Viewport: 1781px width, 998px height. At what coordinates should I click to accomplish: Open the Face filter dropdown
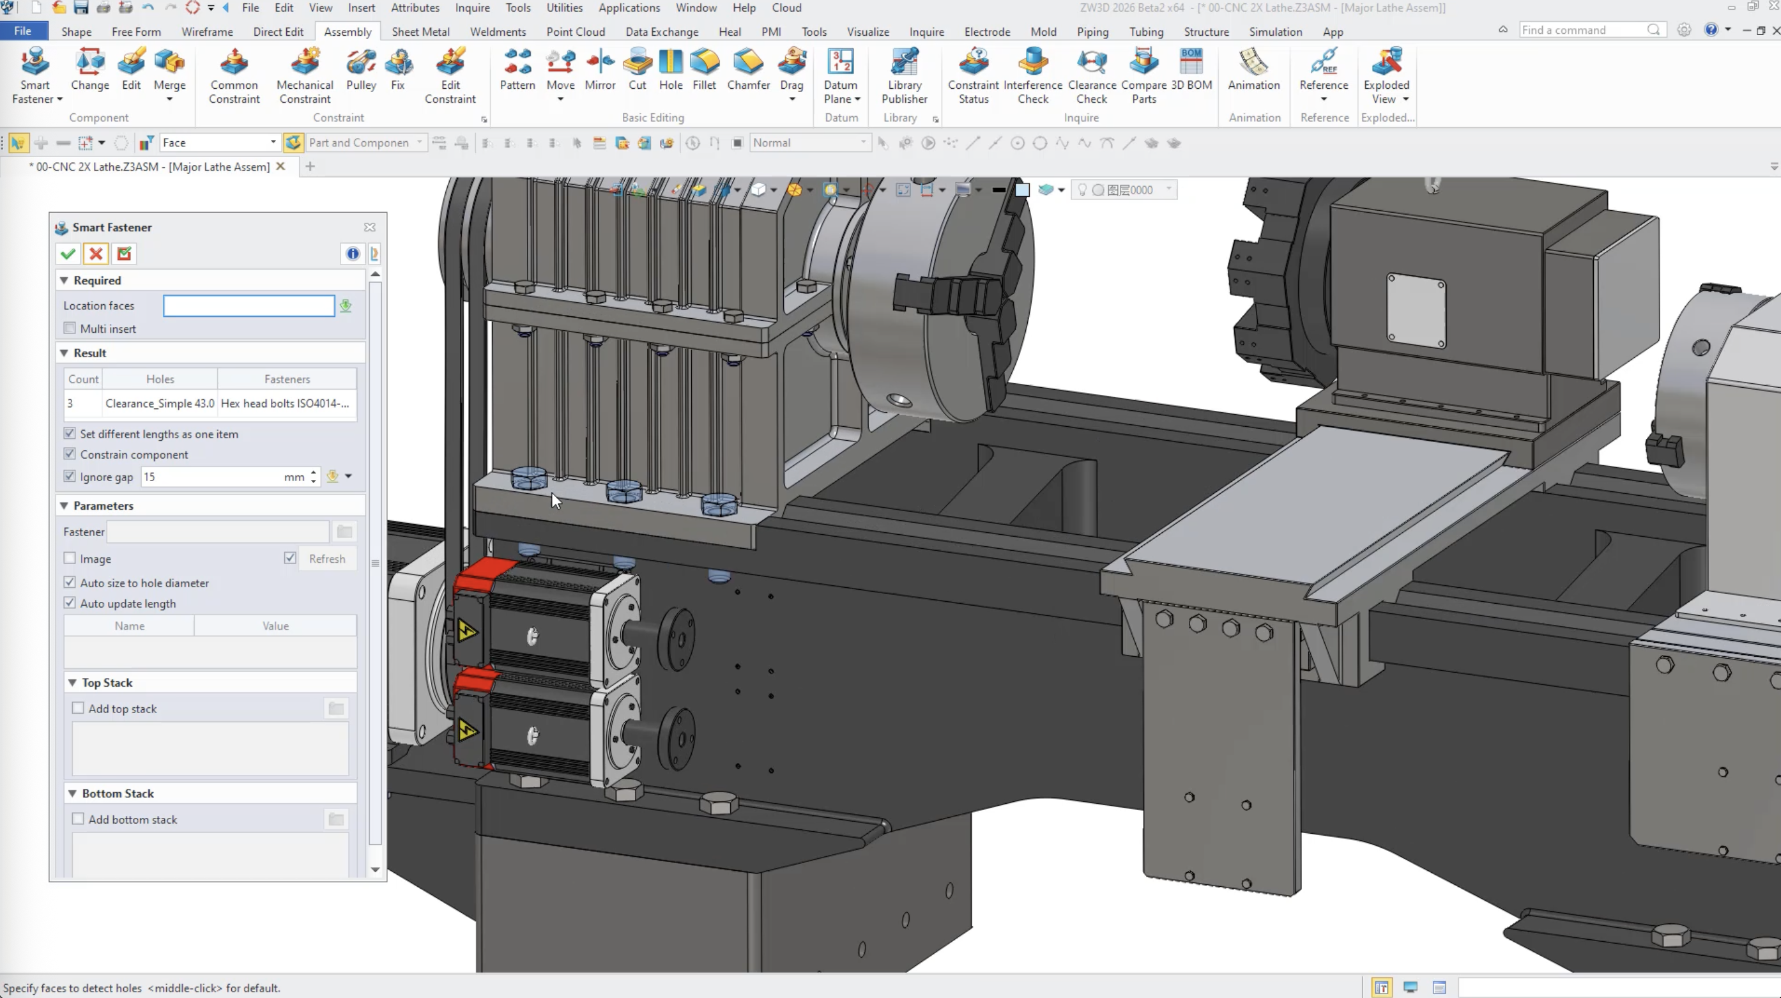tap(272, 142)
